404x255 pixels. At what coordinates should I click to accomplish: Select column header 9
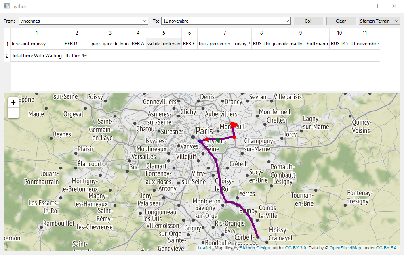coord(300,33)
